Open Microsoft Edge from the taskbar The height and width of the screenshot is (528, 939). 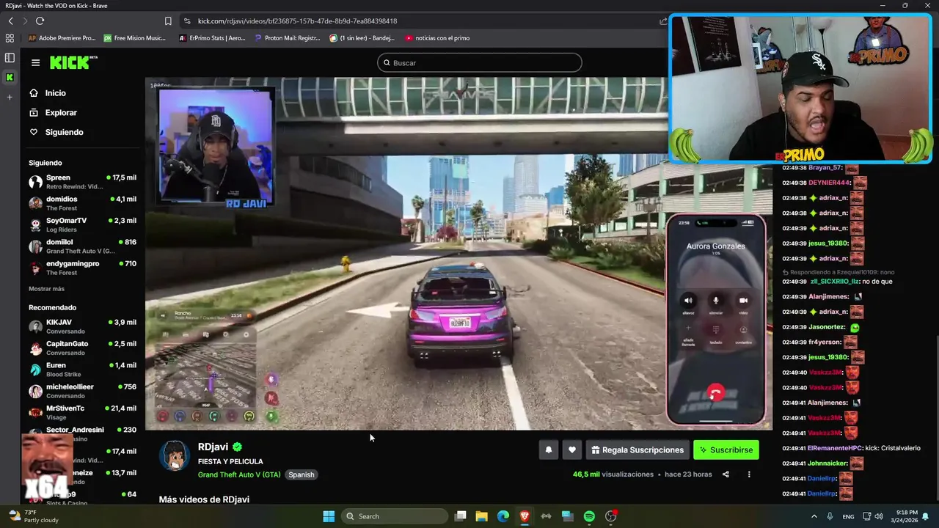(x=503, y=516)
